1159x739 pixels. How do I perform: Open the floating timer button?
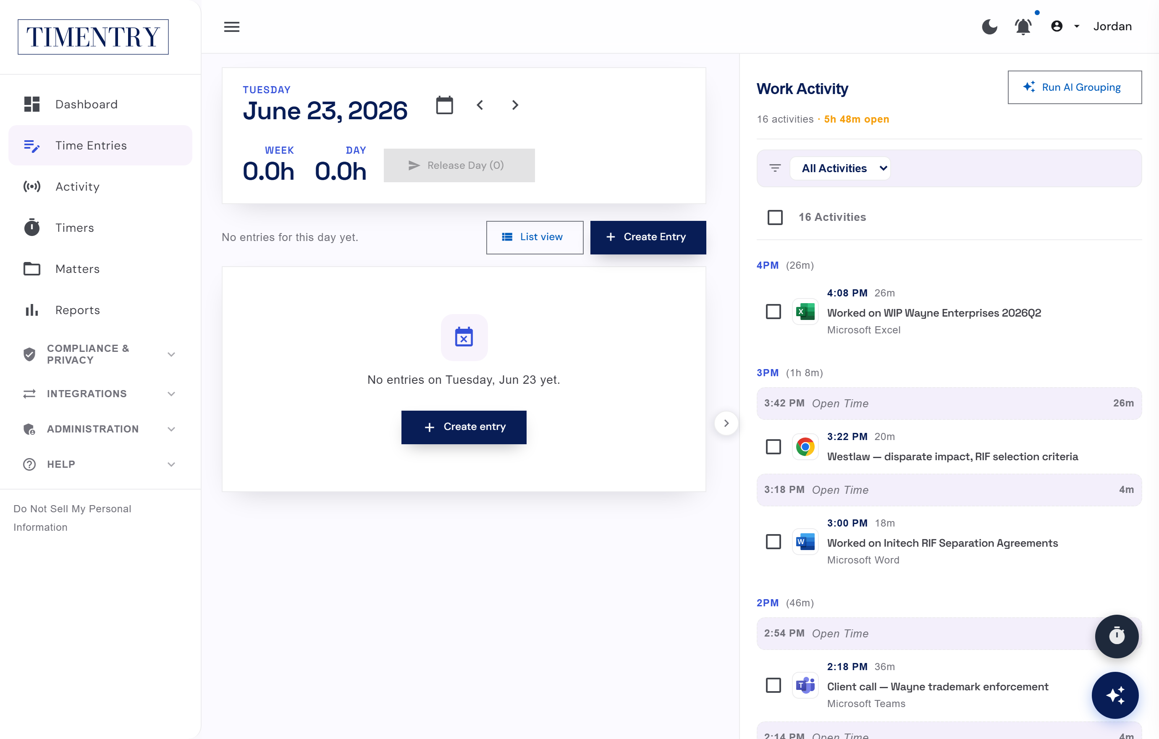tap(1117, 636)
